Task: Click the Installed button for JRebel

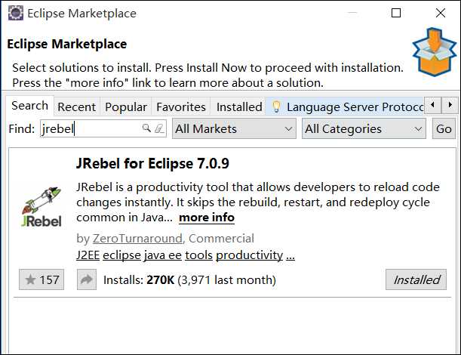Action: [x=416, y=279]
